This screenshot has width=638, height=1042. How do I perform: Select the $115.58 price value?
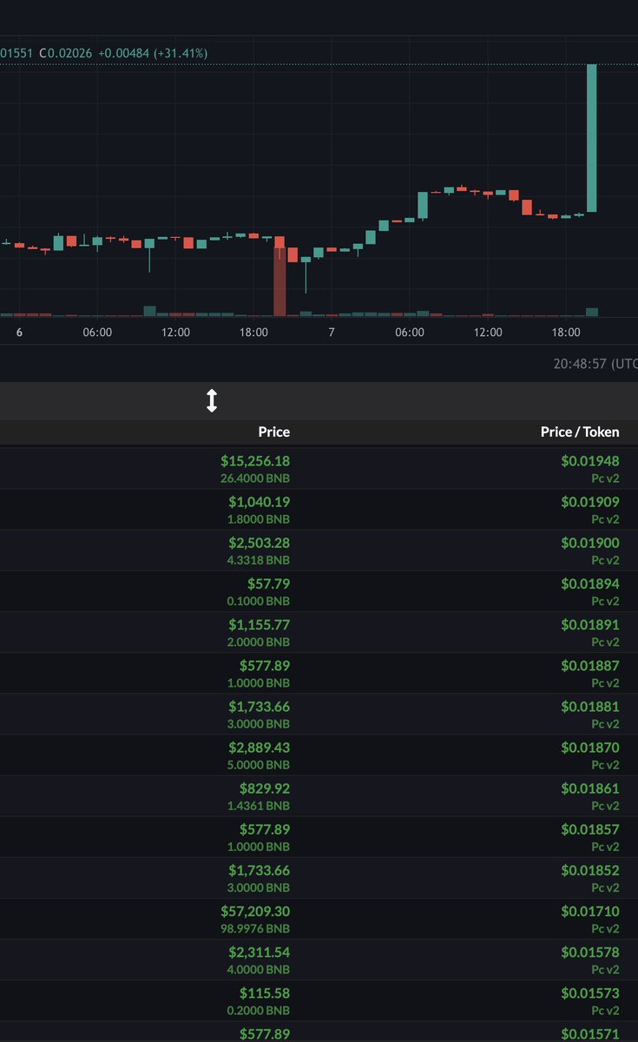(x=265, y=993)
